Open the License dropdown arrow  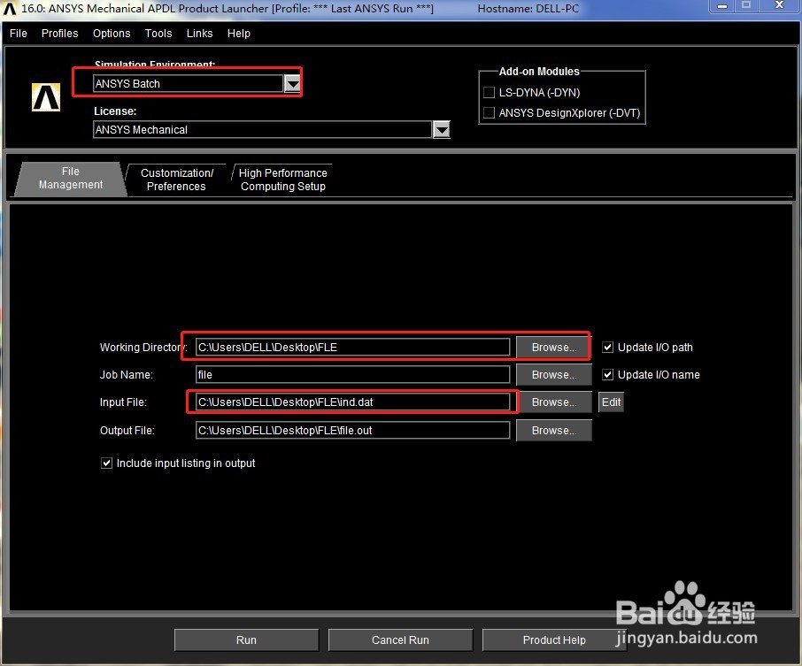coord(442,130)
